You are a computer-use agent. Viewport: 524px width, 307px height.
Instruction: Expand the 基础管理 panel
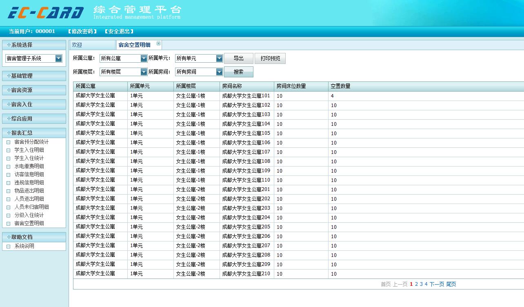[x=34, y=76]
